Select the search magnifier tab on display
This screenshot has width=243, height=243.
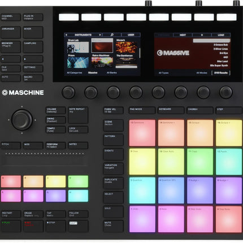[112, 35]
